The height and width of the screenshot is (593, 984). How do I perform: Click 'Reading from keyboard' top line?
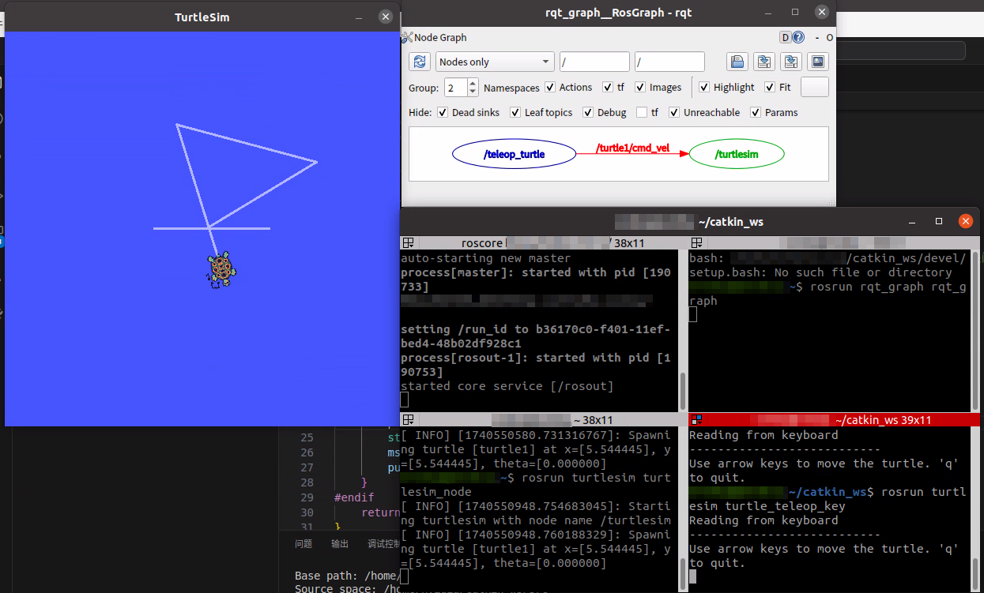763,435
